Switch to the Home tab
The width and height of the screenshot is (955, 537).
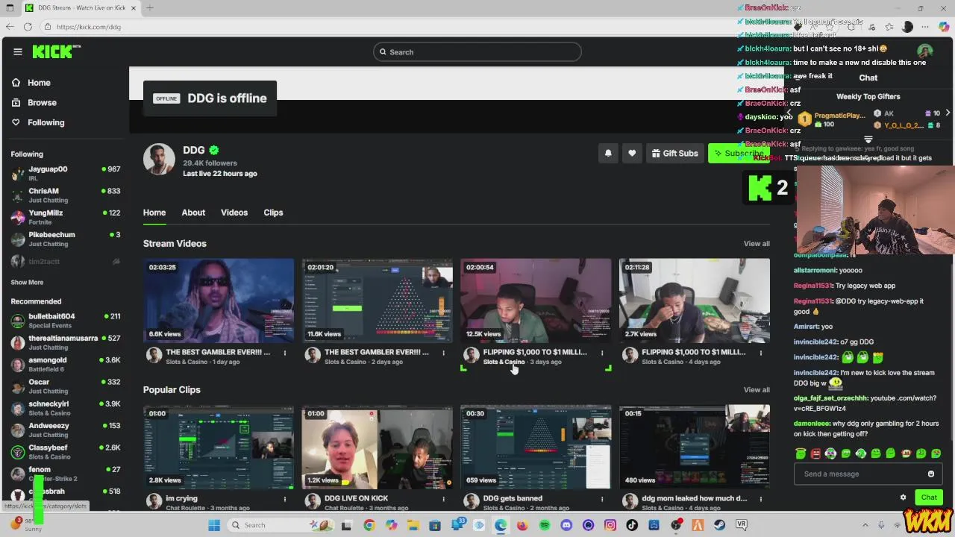click(x=154, y=213)
